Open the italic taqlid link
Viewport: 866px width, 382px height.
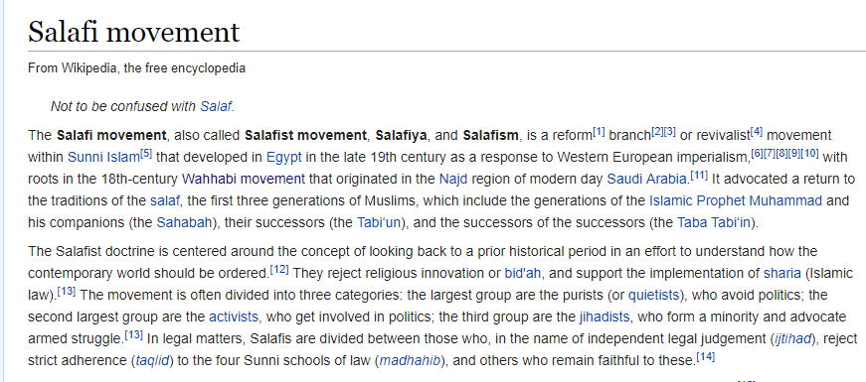pos(153,361)
